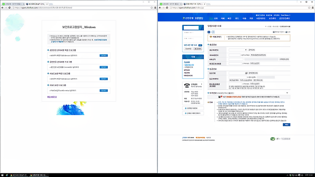315x177 pixels.
Task: Expand the Total Menu dropdown
Action: [285, 15]
